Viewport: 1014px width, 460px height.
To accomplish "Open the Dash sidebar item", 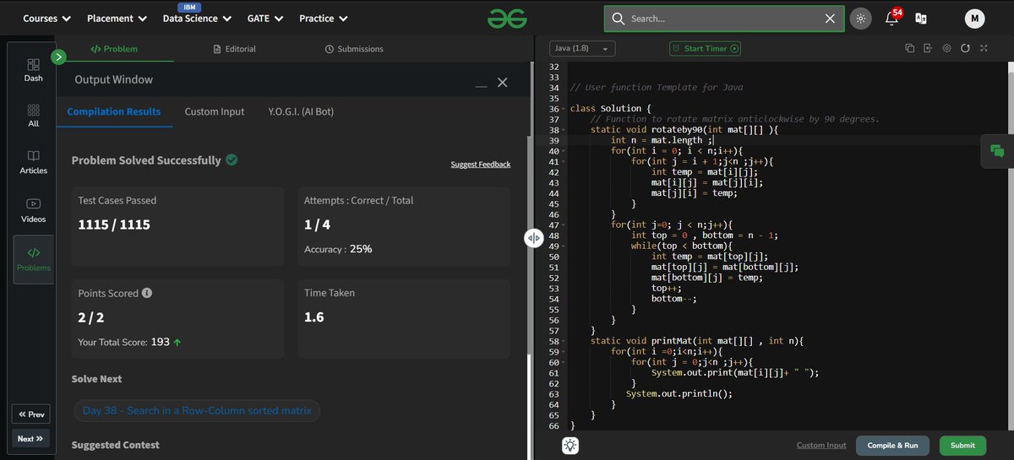I will click(x=33, y=69).
